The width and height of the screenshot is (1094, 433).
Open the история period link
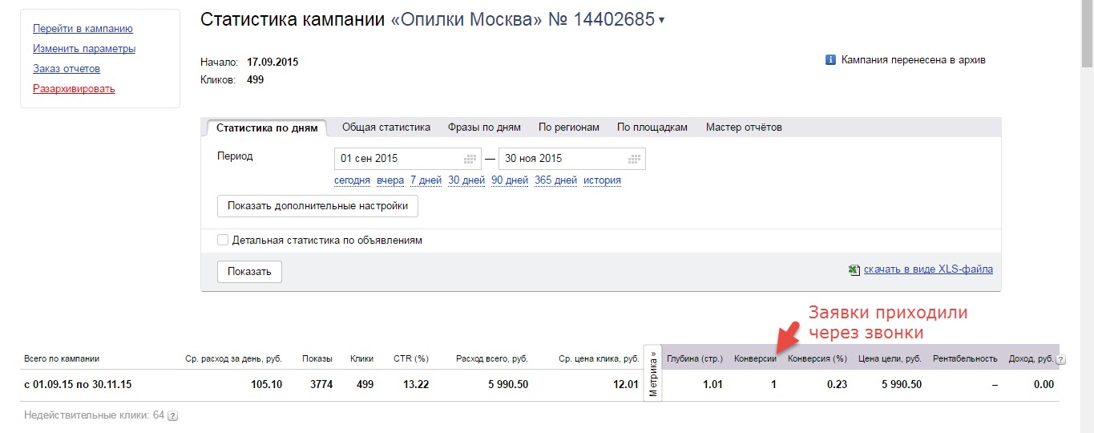point(602,180)
